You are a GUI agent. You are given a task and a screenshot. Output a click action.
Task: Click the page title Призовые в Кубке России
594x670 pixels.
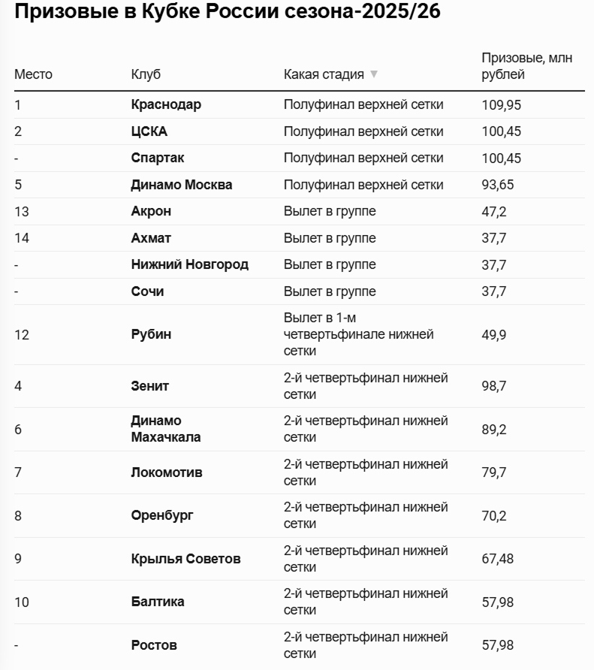pyautogui.click(x=227, y=13)
